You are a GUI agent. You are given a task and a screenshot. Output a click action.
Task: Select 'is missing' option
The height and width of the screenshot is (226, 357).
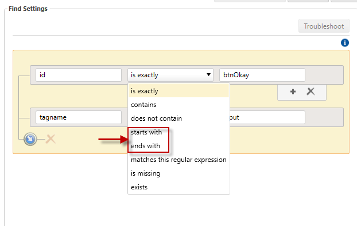[178, 173]
